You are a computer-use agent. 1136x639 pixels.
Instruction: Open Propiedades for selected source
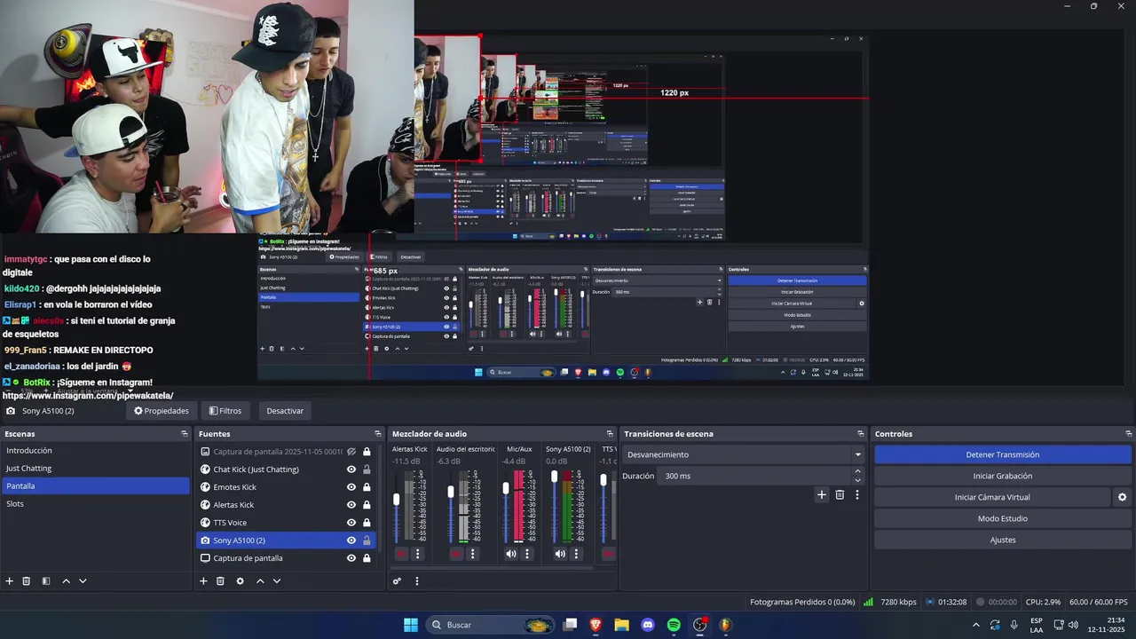tap(162, 411)
